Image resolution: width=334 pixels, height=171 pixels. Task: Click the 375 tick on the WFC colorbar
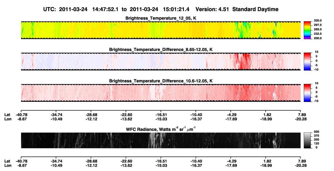click(x=317, y=136)
